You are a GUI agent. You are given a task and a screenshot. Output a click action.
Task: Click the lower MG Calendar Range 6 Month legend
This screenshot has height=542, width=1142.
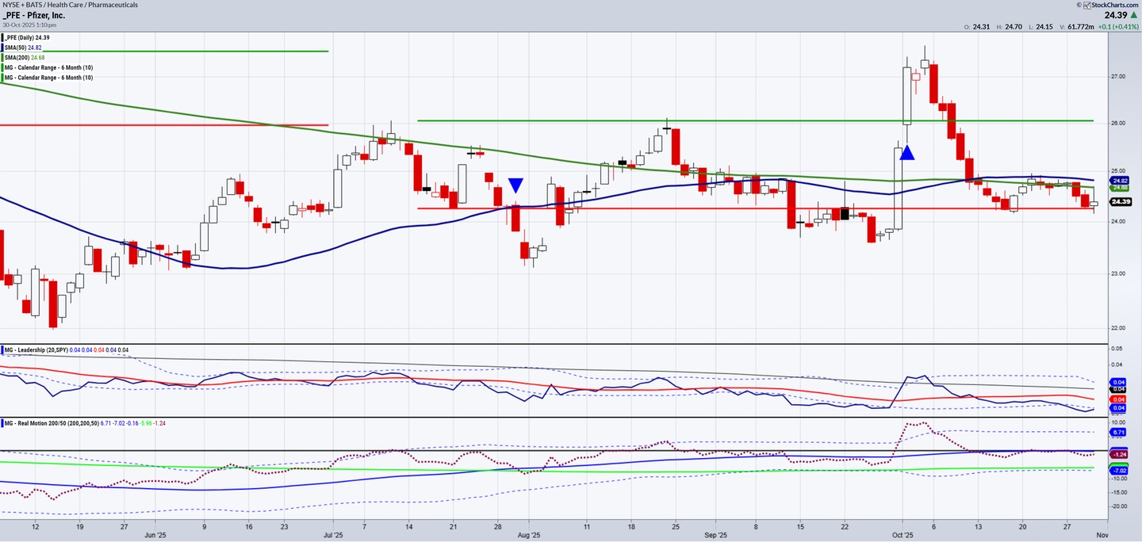[49, 78]
